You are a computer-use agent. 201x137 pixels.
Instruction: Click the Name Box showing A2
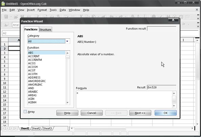click(11, 33)
